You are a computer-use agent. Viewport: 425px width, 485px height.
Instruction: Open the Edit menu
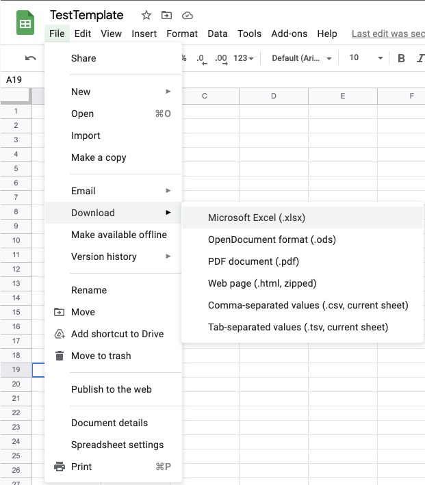(x=83, y=34)
